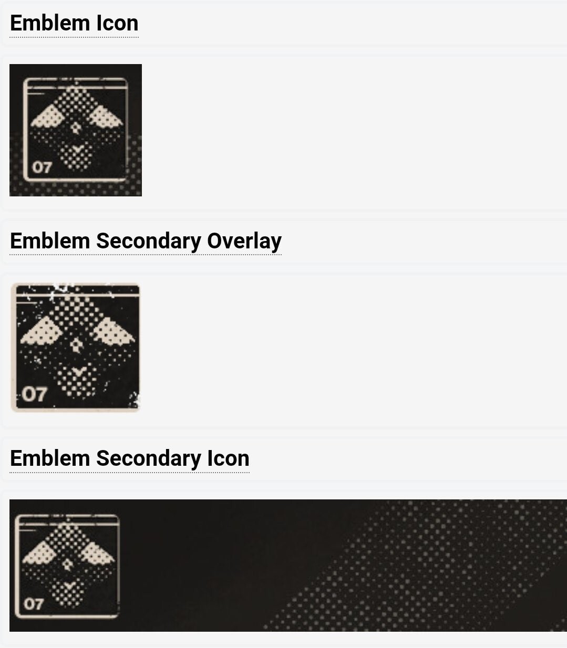Click the 07 label in the Emblem Icon image
The height and width of the screenshot is (648, 567).
(x=42, y=168)
